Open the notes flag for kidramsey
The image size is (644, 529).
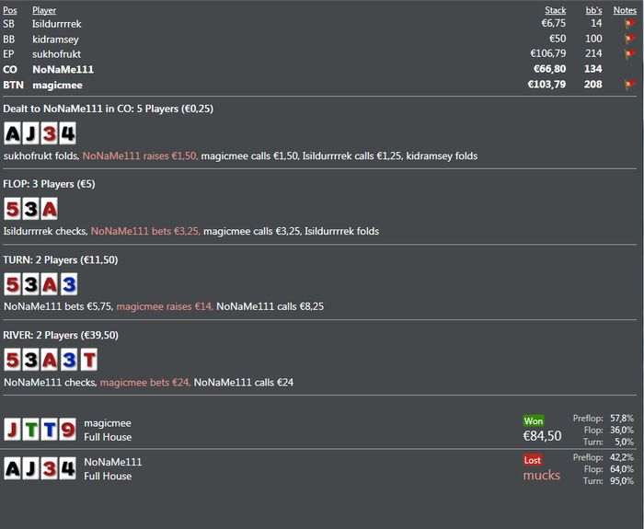point(630,40)
